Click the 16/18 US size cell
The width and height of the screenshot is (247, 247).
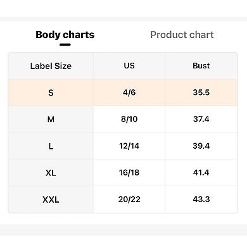[x=129, y=173]
